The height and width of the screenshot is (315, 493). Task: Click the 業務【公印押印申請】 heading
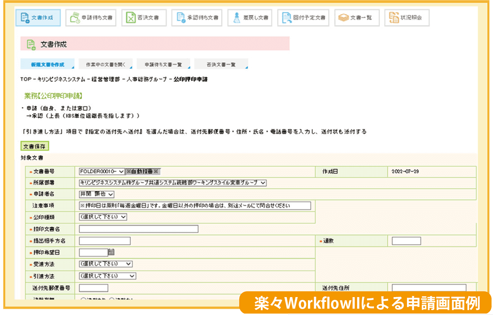pyautogui.click(x=53, y=96)
